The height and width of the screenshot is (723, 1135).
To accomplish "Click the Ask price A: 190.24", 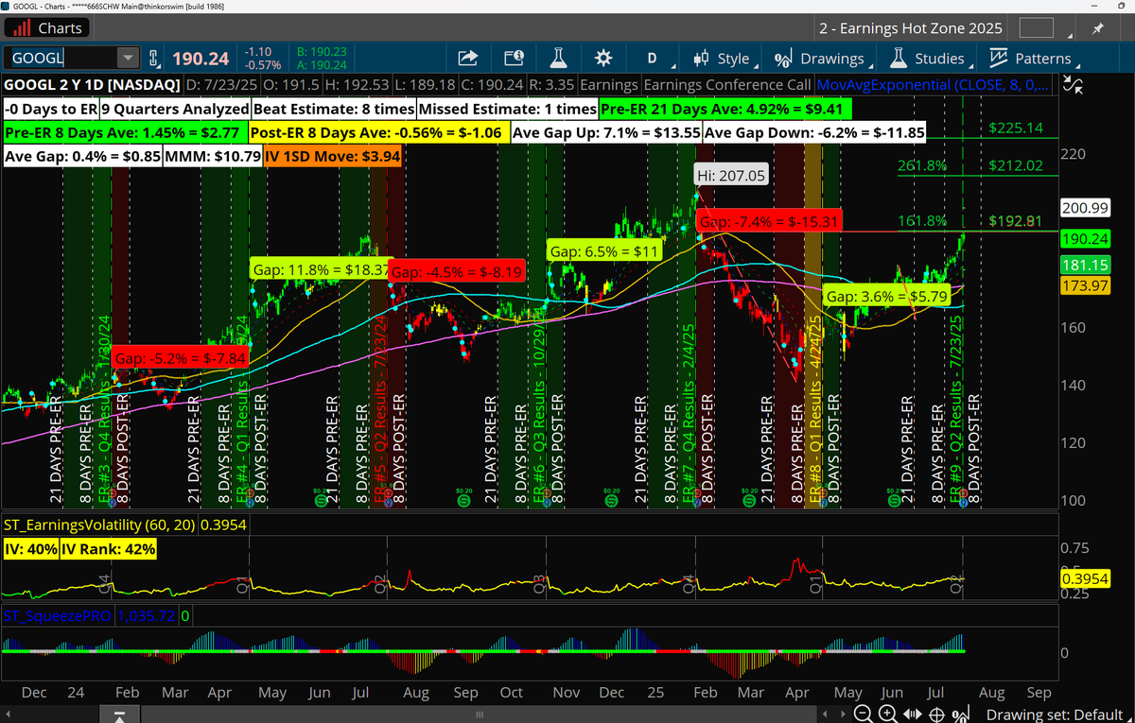I will [323, 65].
